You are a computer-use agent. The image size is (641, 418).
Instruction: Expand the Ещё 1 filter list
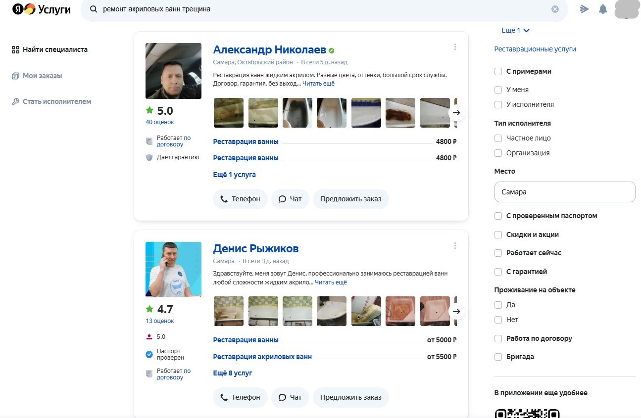tap(515, 30)
